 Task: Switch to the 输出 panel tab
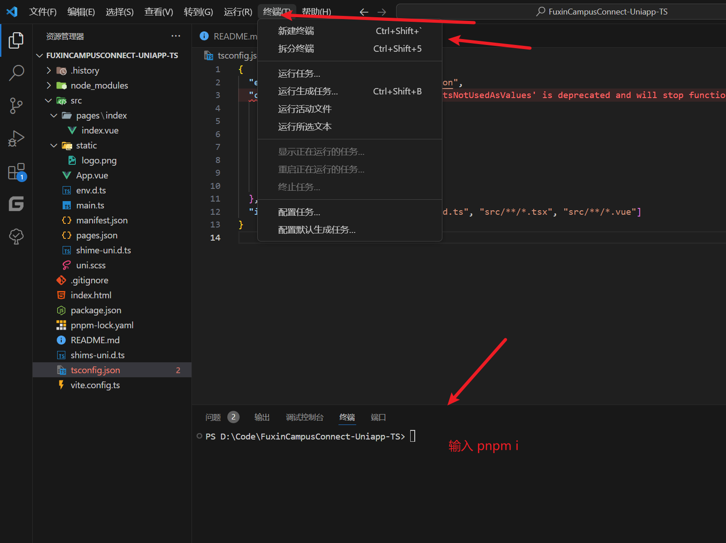(x=262, y=417)
